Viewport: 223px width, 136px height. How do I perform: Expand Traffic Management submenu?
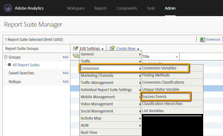pyautogui.click(x=111, y=83)
